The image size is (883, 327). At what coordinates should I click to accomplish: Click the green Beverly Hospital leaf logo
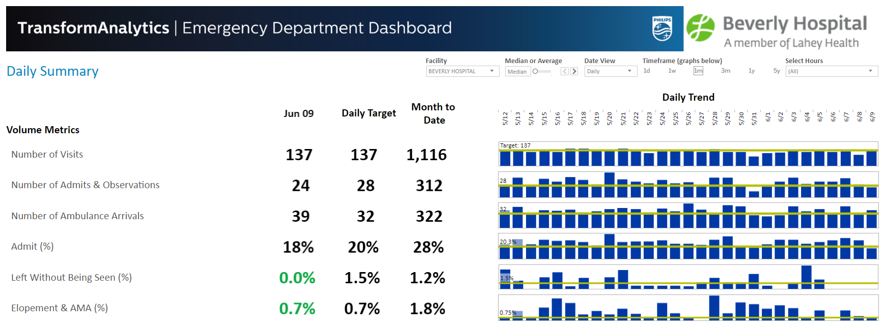(701, 28)
